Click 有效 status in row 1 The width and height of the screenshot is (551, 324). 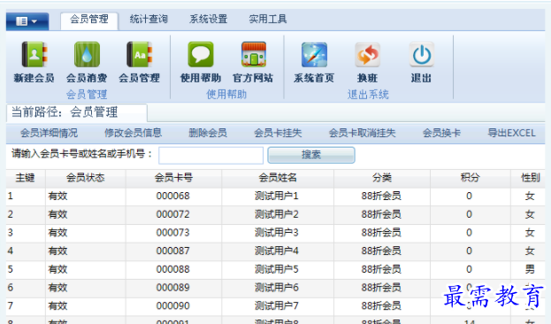click(x=58, y=197)
